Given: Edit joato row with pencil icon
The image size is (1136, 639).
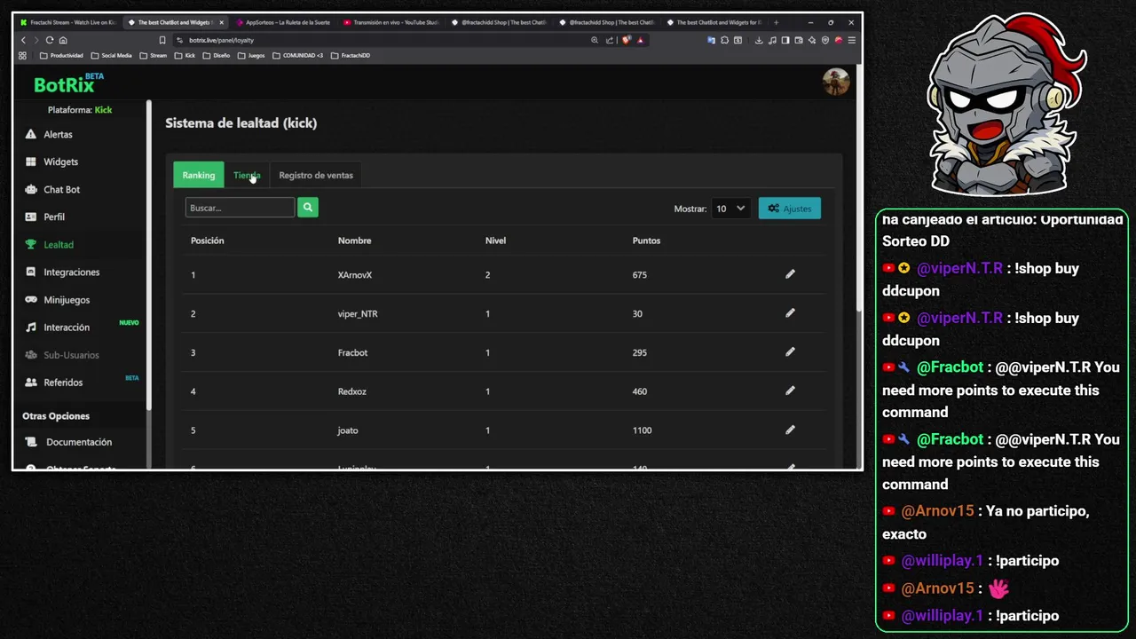Looking at the screenshot, I should click(790, 430).
